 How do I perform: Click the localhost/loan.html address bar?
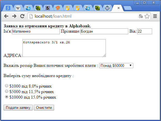tap(83, 16)
